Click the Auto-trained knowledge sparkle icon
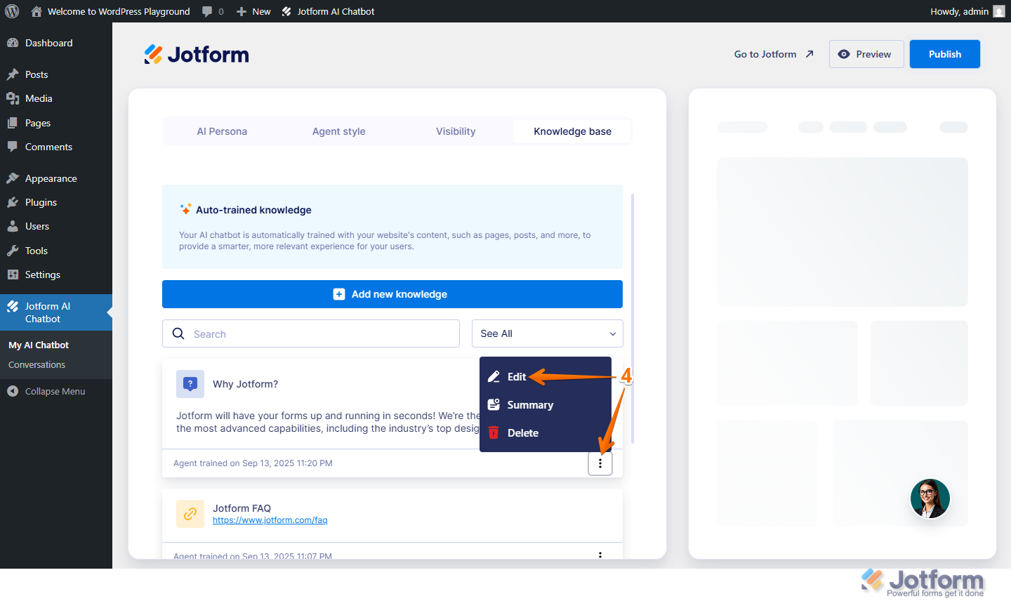 pyautogui.click(x=186, y=209)
